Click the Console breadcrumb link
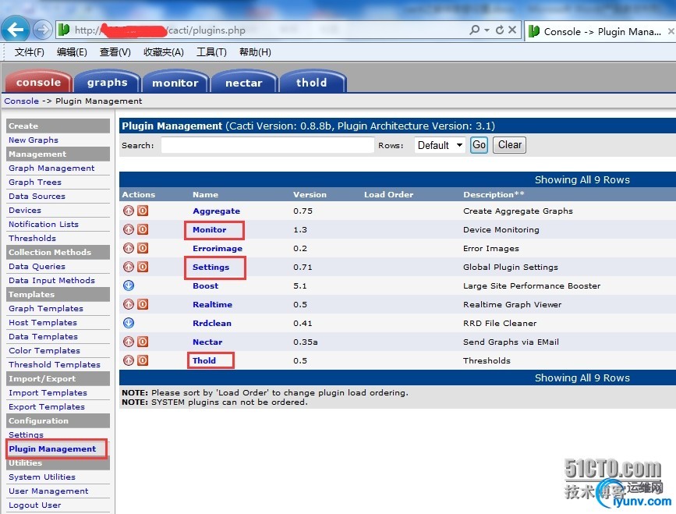Image resolution: width=676 pixels, height=514 pixels. [22, 101]
